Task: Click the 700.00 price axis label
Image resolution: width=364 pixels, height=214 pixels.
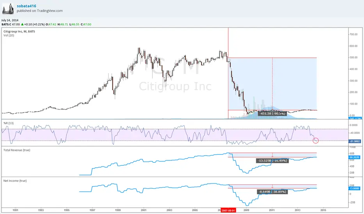Action: [x=353, y=34]
